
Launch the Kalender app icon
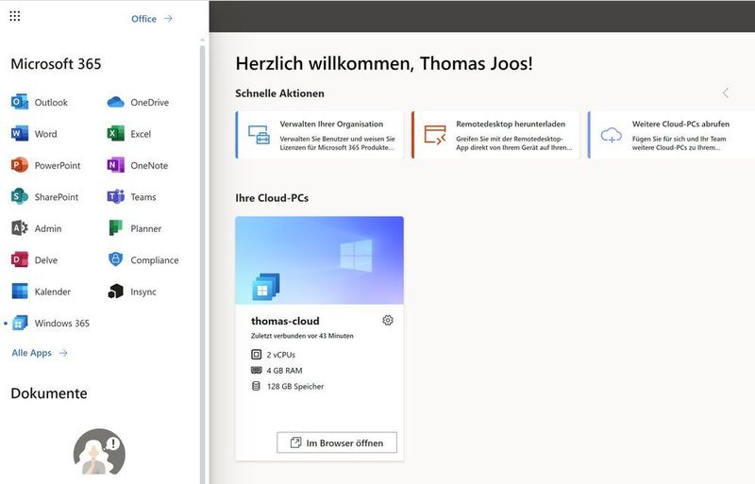point(20,292)
